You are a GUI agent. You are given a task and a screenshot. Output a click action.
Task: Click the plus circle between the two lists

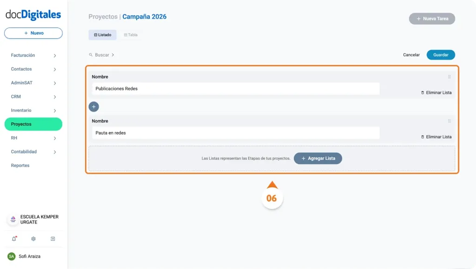pyautogui.click(x=94, y=106)
